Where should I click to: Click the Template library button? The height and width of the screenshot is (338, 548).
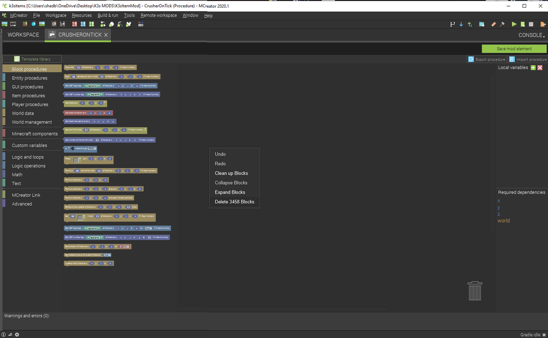point(32,59)
